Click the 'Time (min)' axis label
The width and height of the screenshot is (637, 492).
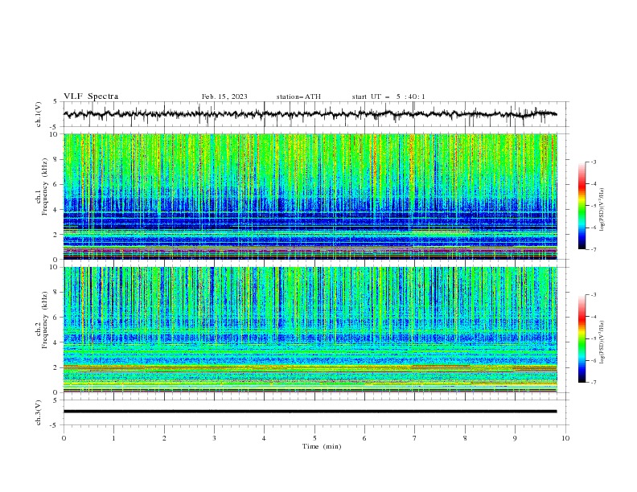click(322, 446)
